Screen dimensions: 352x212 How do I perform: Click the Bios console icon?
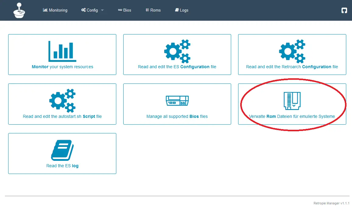pyautogui.click(x=177, y=101)
